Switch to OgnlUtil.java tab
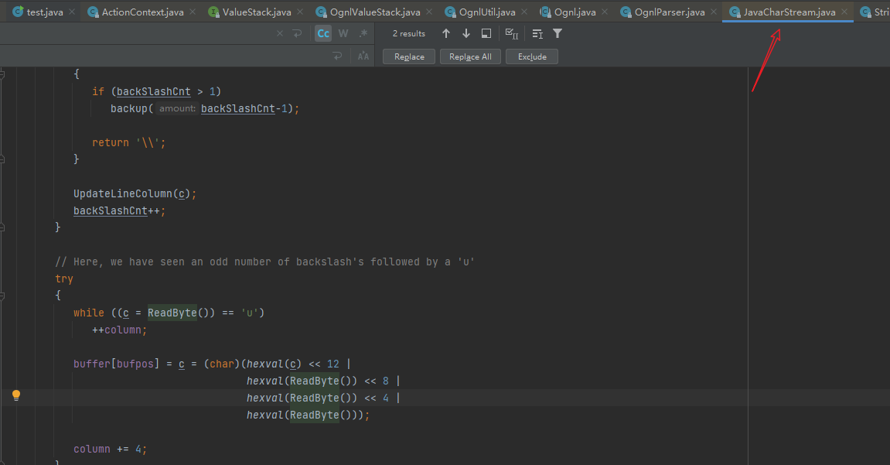 [x=487, y=12]
